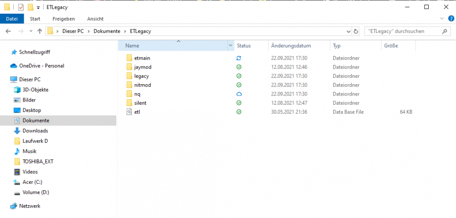
Task: Click the Properties icon in quick access toolbar
Action: coord(21,7)
